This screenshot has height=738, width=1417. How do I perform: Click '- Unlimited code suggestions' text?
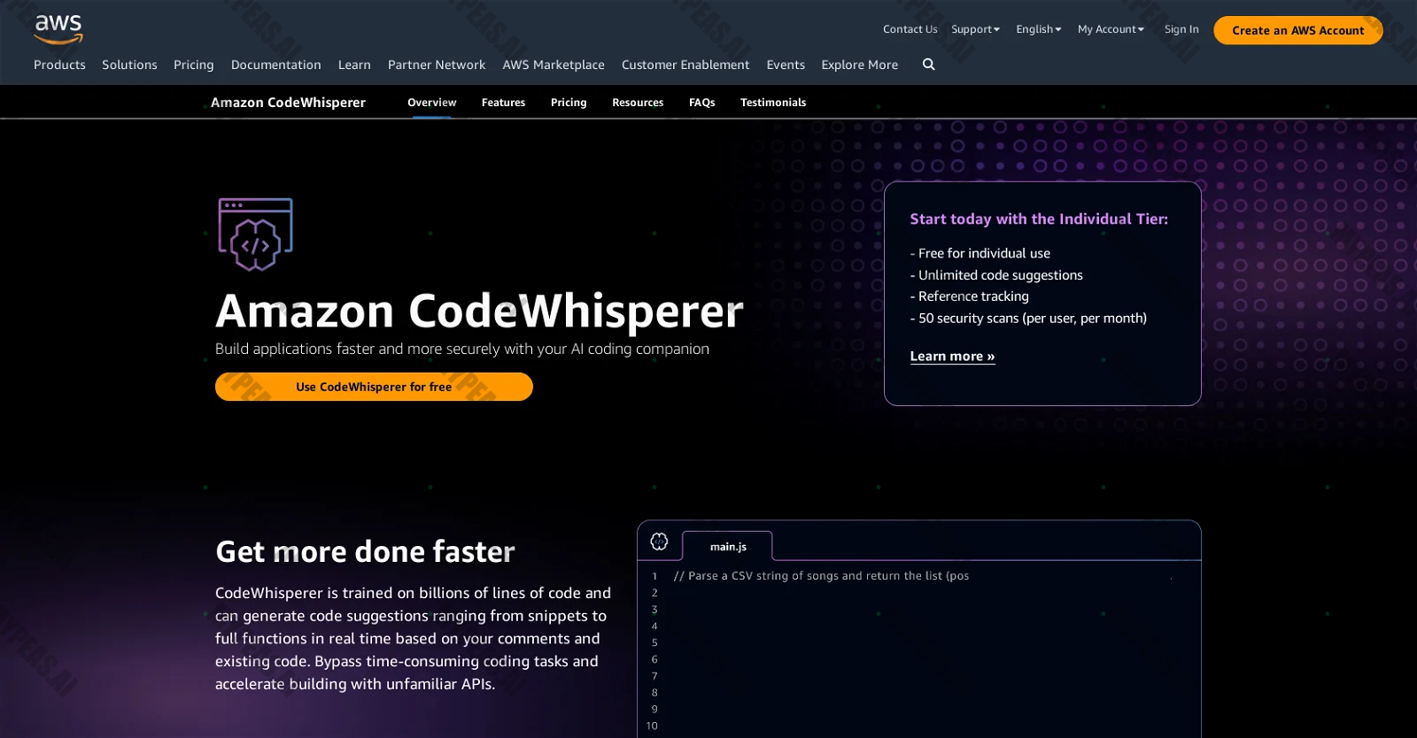996,275
